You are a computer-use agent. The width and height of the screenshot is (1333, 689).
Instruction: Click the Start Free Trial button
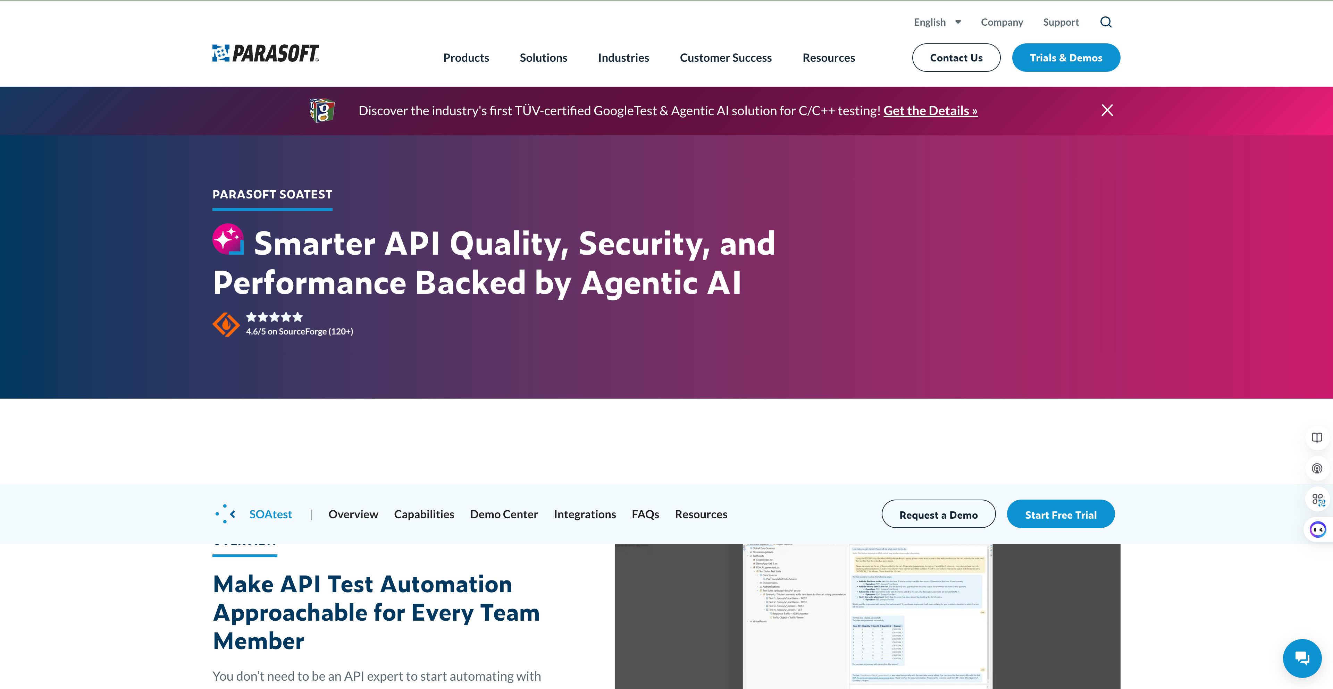(x=1060, y=514)
